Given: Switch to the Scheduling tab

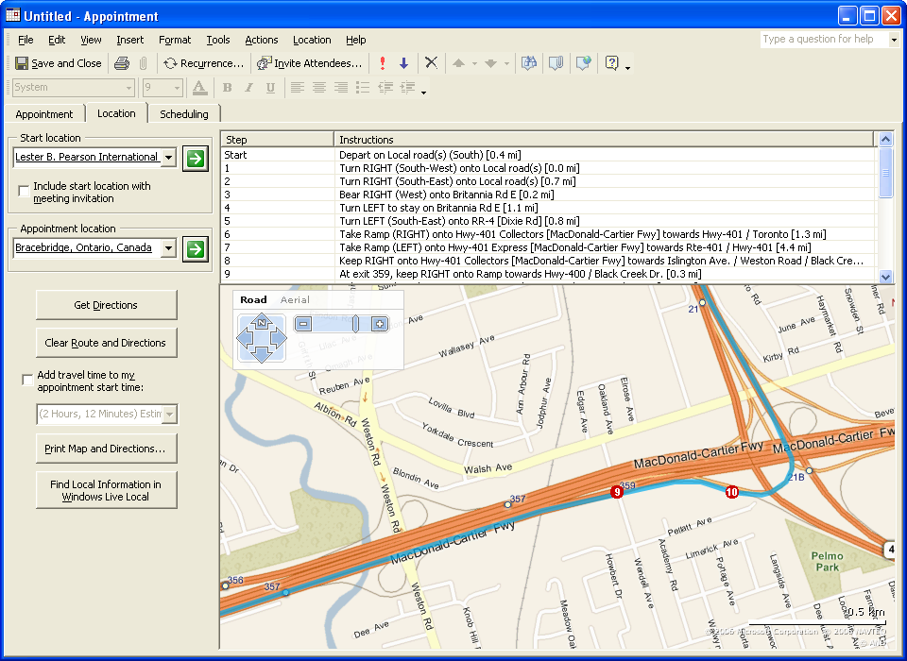Looking at the screenshot, I should [183, 114].
